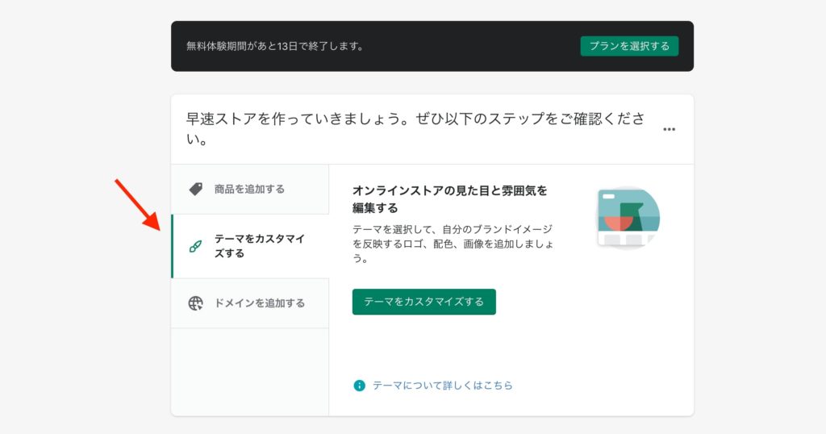This screenshot has height=434, width=826.
Task: Click the green active indicator bar on the selected tab
Action: (172, 246)
